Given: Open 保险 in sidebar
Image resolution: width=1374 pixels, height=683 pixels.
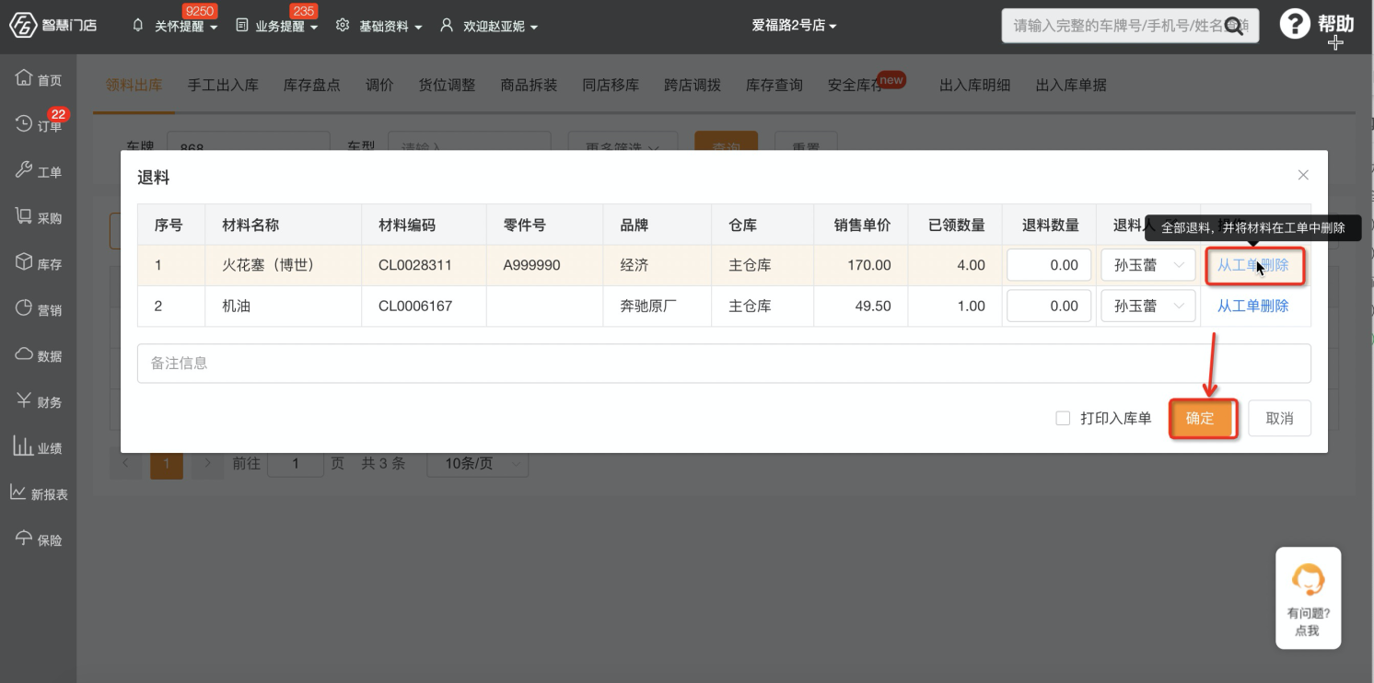Looking at the screenshot, I should click(x=39, y=539).
